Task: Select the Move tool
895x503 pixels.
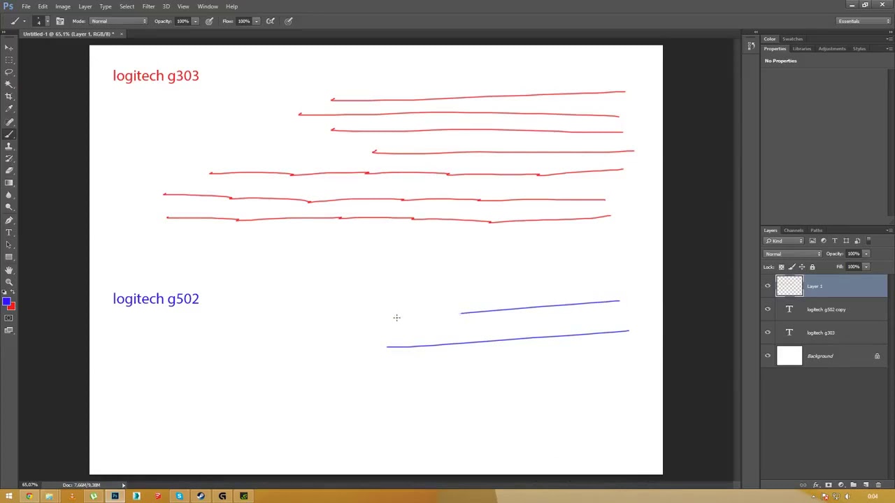Action: (x=9, y=48)
